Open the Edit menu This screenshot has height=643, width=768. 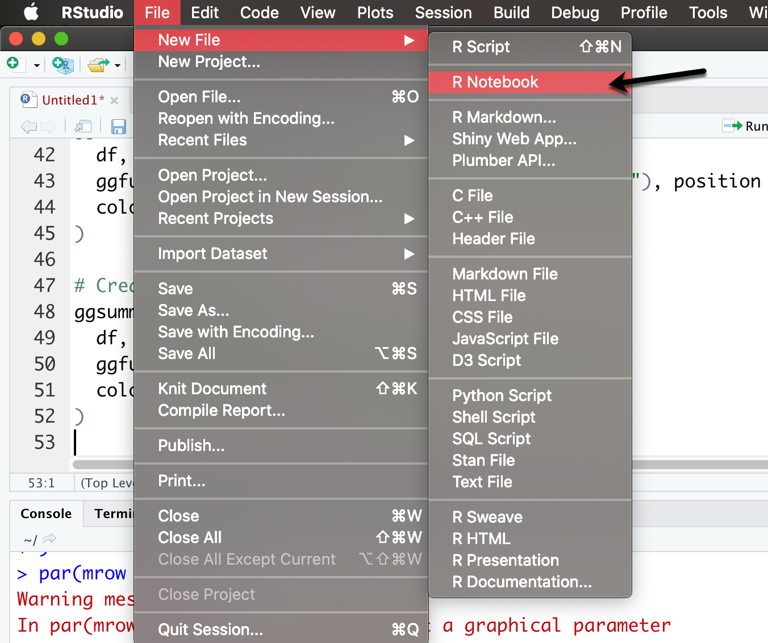click(x=204, y=12)
